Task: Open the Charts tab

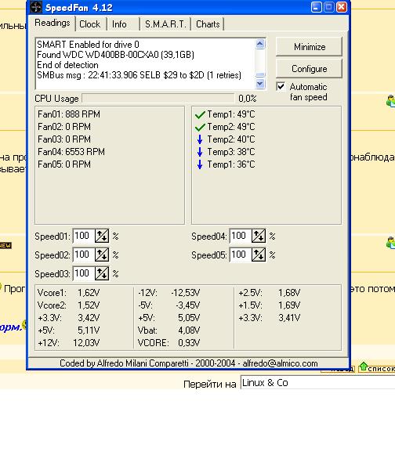Action: [208, 24]
